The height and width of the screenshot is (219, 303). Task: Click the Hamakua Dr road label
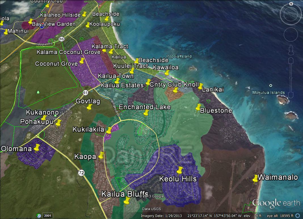[115, 107]
